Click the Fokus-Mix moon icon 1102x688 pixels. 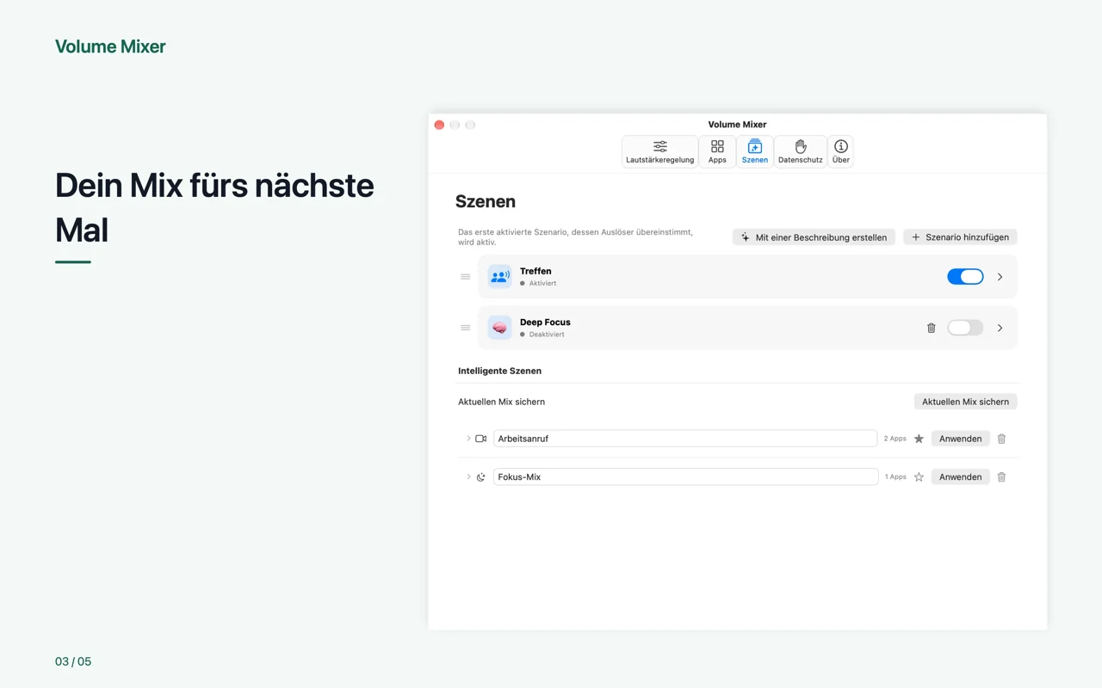(x=481, y=477)
